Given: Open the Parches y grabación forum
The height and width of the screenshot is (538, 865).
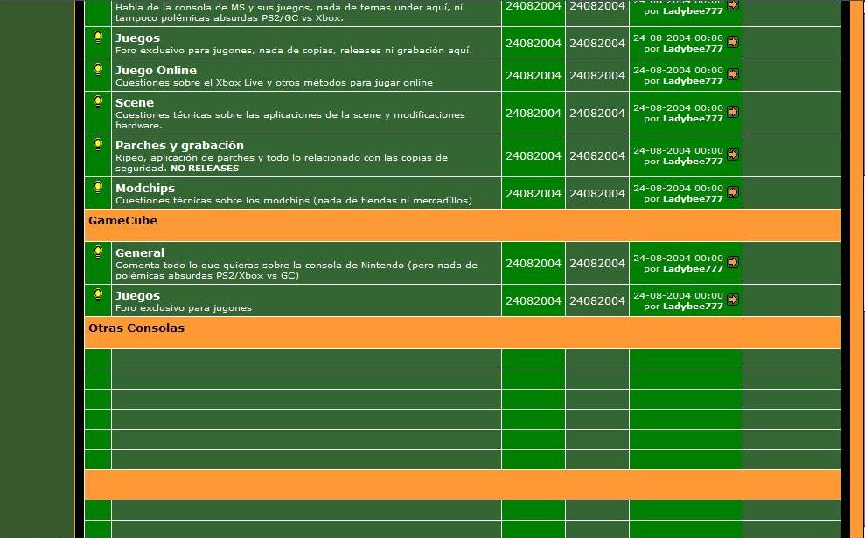Looking at the screenshot, I should point(179,145).
